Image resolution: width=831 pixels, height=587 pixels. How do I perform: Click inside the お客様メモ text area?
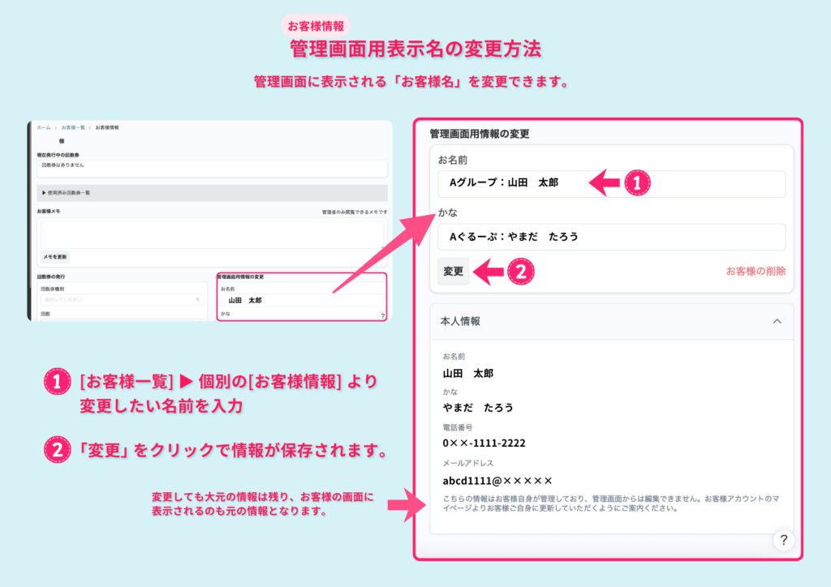[x=209, y=233]
